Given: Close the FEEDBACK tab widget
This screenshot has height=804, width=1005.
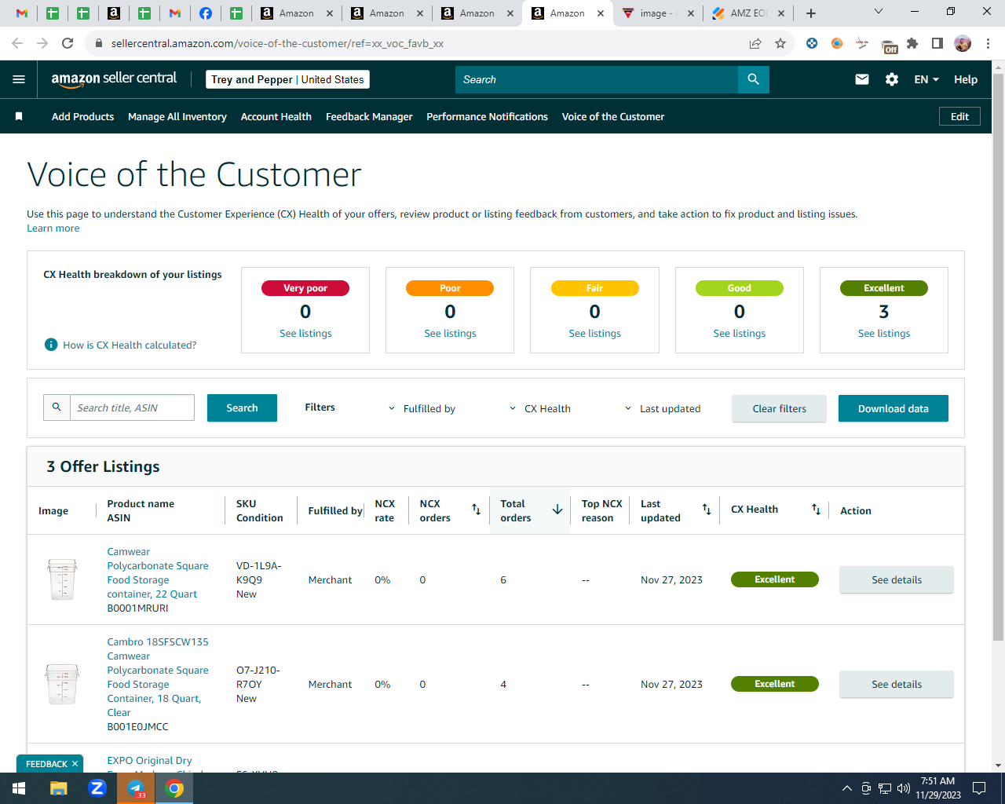Looking at the screenshot, I should point(75,764).
